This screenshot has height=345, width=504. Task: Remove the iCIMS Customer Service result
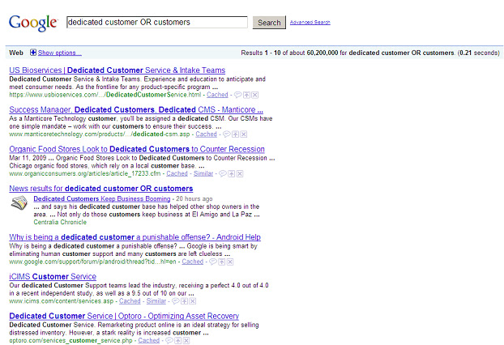193,301
